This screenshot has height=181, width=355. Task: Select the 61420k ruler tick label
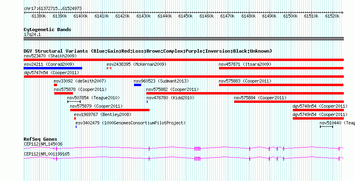(x=123, y=16)
